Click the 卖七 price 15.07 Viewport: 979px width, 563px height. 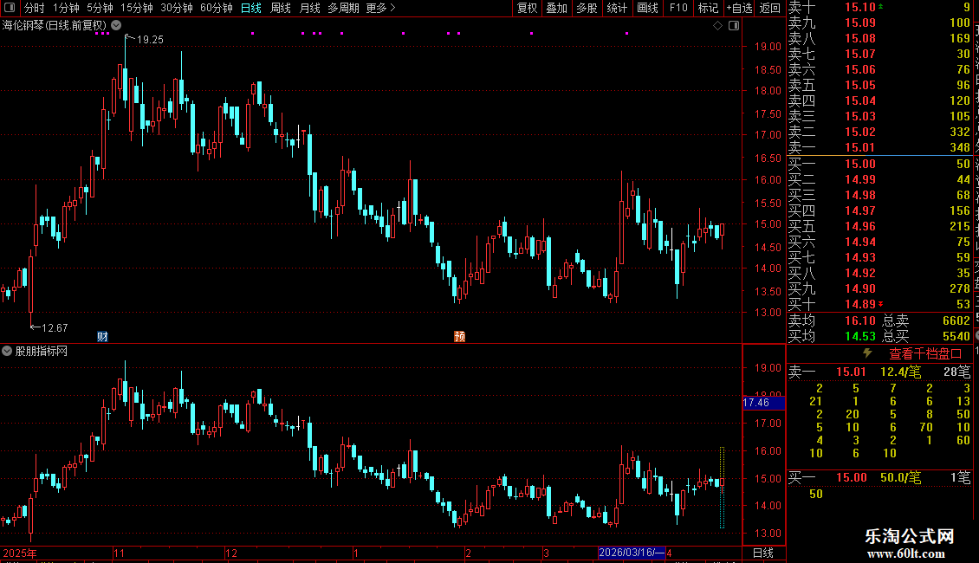tap(859, 54)
